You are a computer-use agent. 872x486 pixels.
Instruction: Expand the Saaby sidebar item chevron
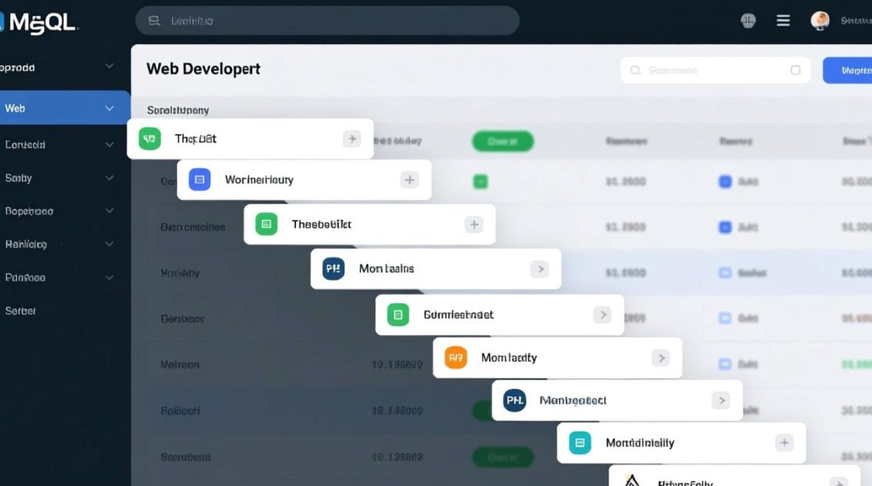pos(110,178)
